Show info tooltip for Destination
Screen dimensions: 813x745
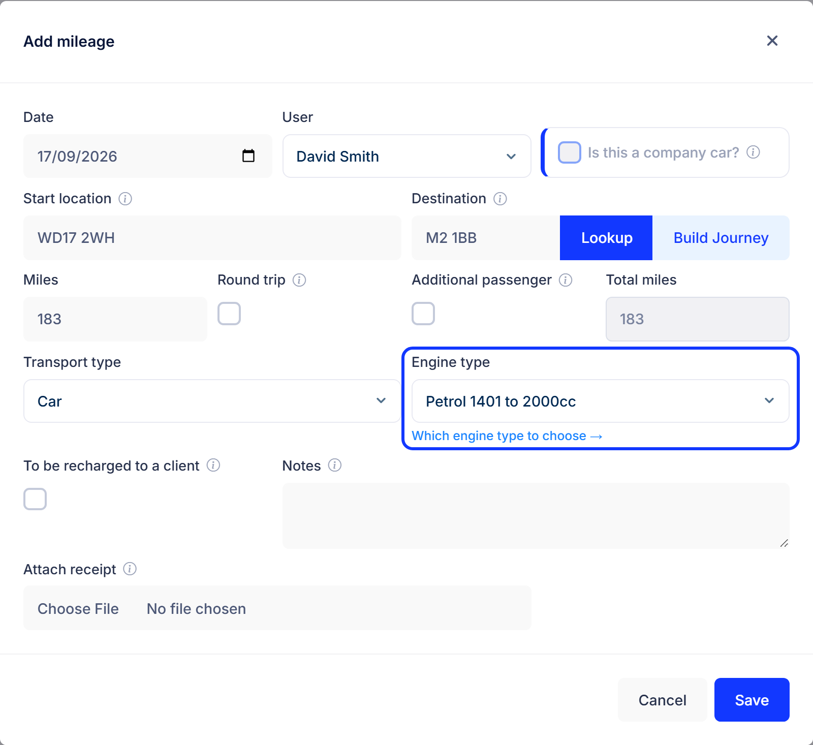(500, 199)
